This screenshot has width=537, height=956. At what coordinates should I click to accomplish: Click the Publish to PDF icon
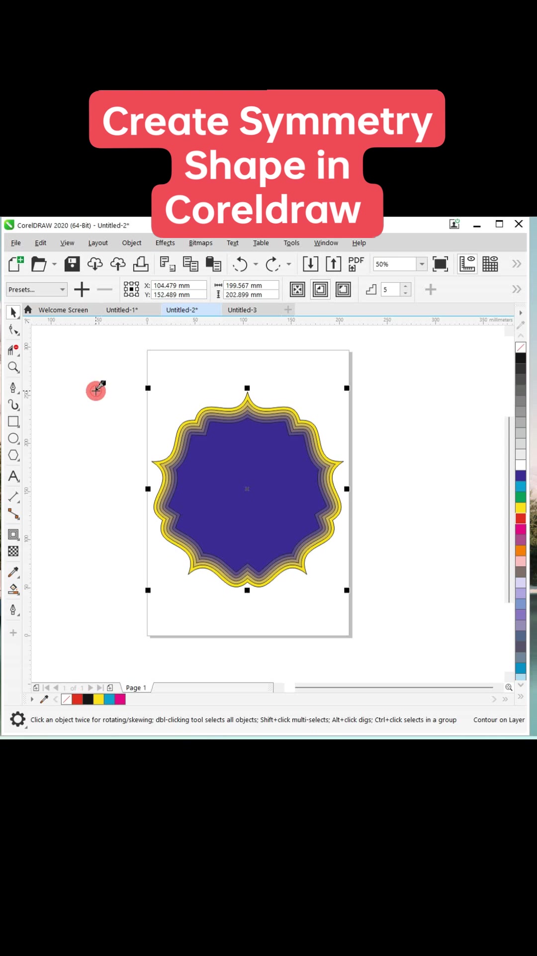click(x=356, y=264)
